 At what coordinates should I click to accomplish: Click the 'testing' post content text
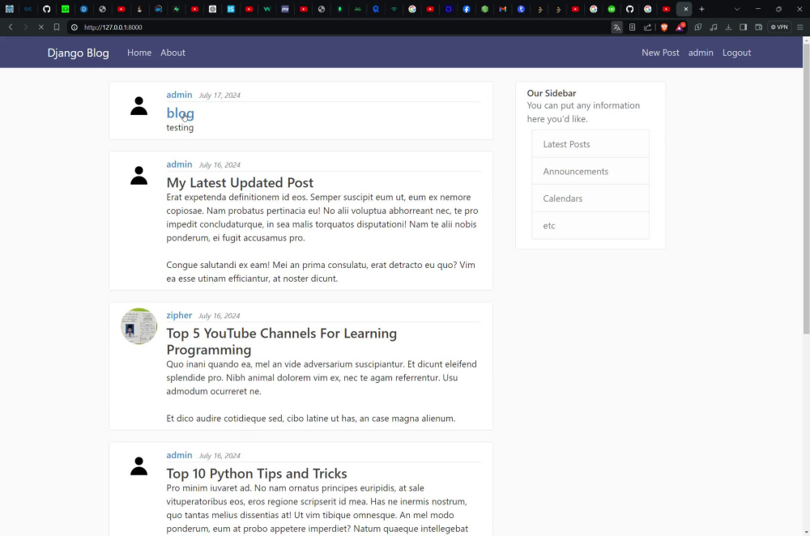click(180, 128)
